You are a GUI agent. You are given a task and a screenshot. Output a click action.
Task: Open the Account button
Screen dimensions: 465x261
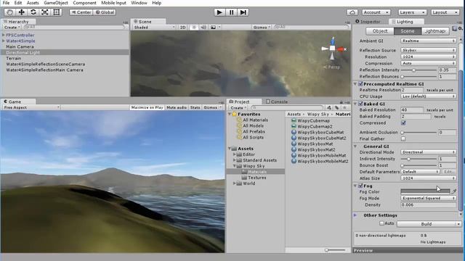376,12
